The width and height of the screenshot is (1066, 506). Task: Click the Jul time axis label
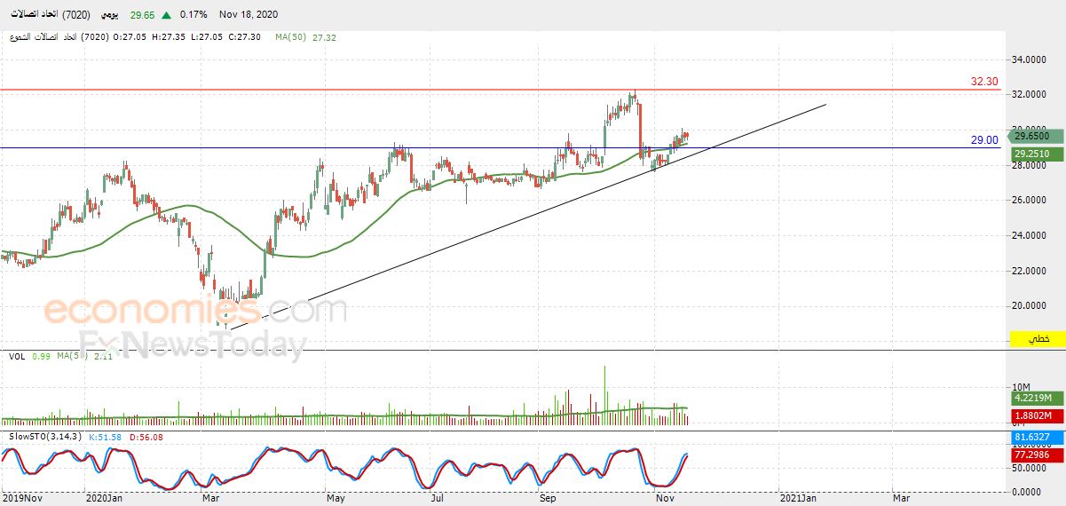click(437, 499)
